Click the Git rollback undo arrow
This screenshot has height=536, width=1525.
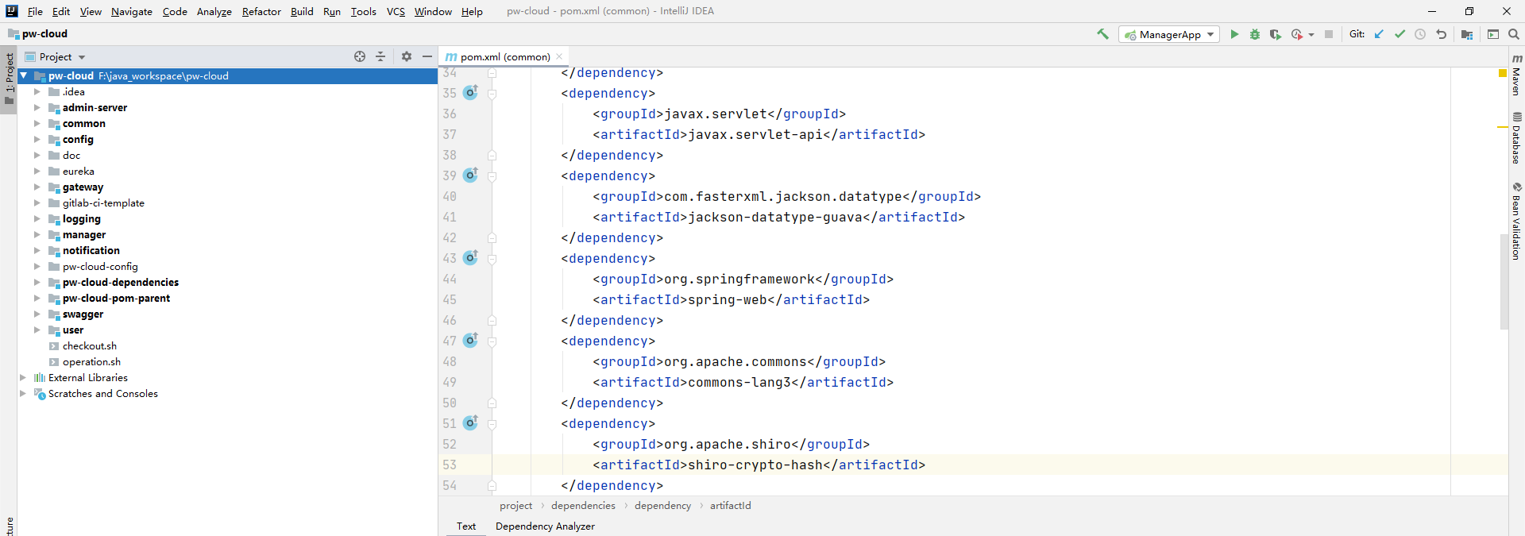pos(1441,34)
